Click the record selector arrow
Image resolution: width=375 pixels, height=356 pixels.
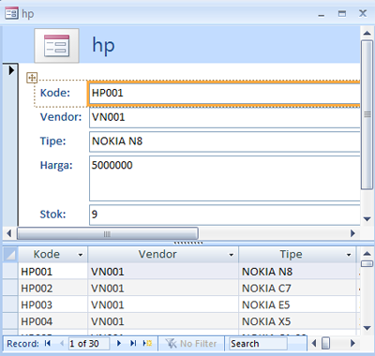11,70
